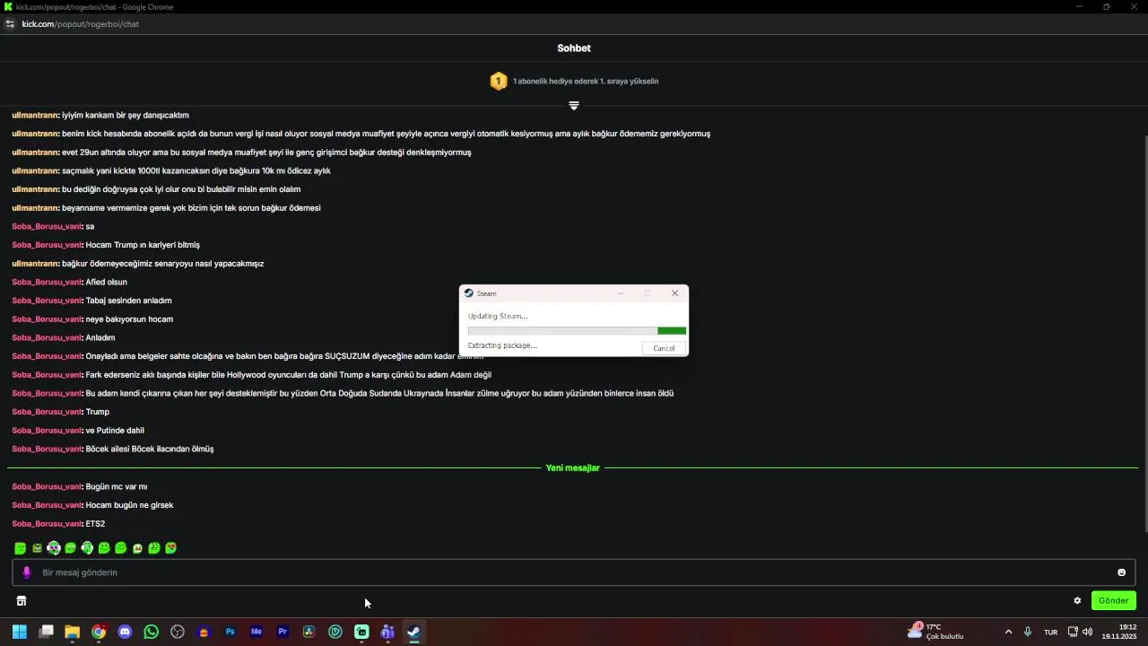Screen dimensions: 1148x646
Task: Click message 've Putinde dahil'
Action: [115, 431]
